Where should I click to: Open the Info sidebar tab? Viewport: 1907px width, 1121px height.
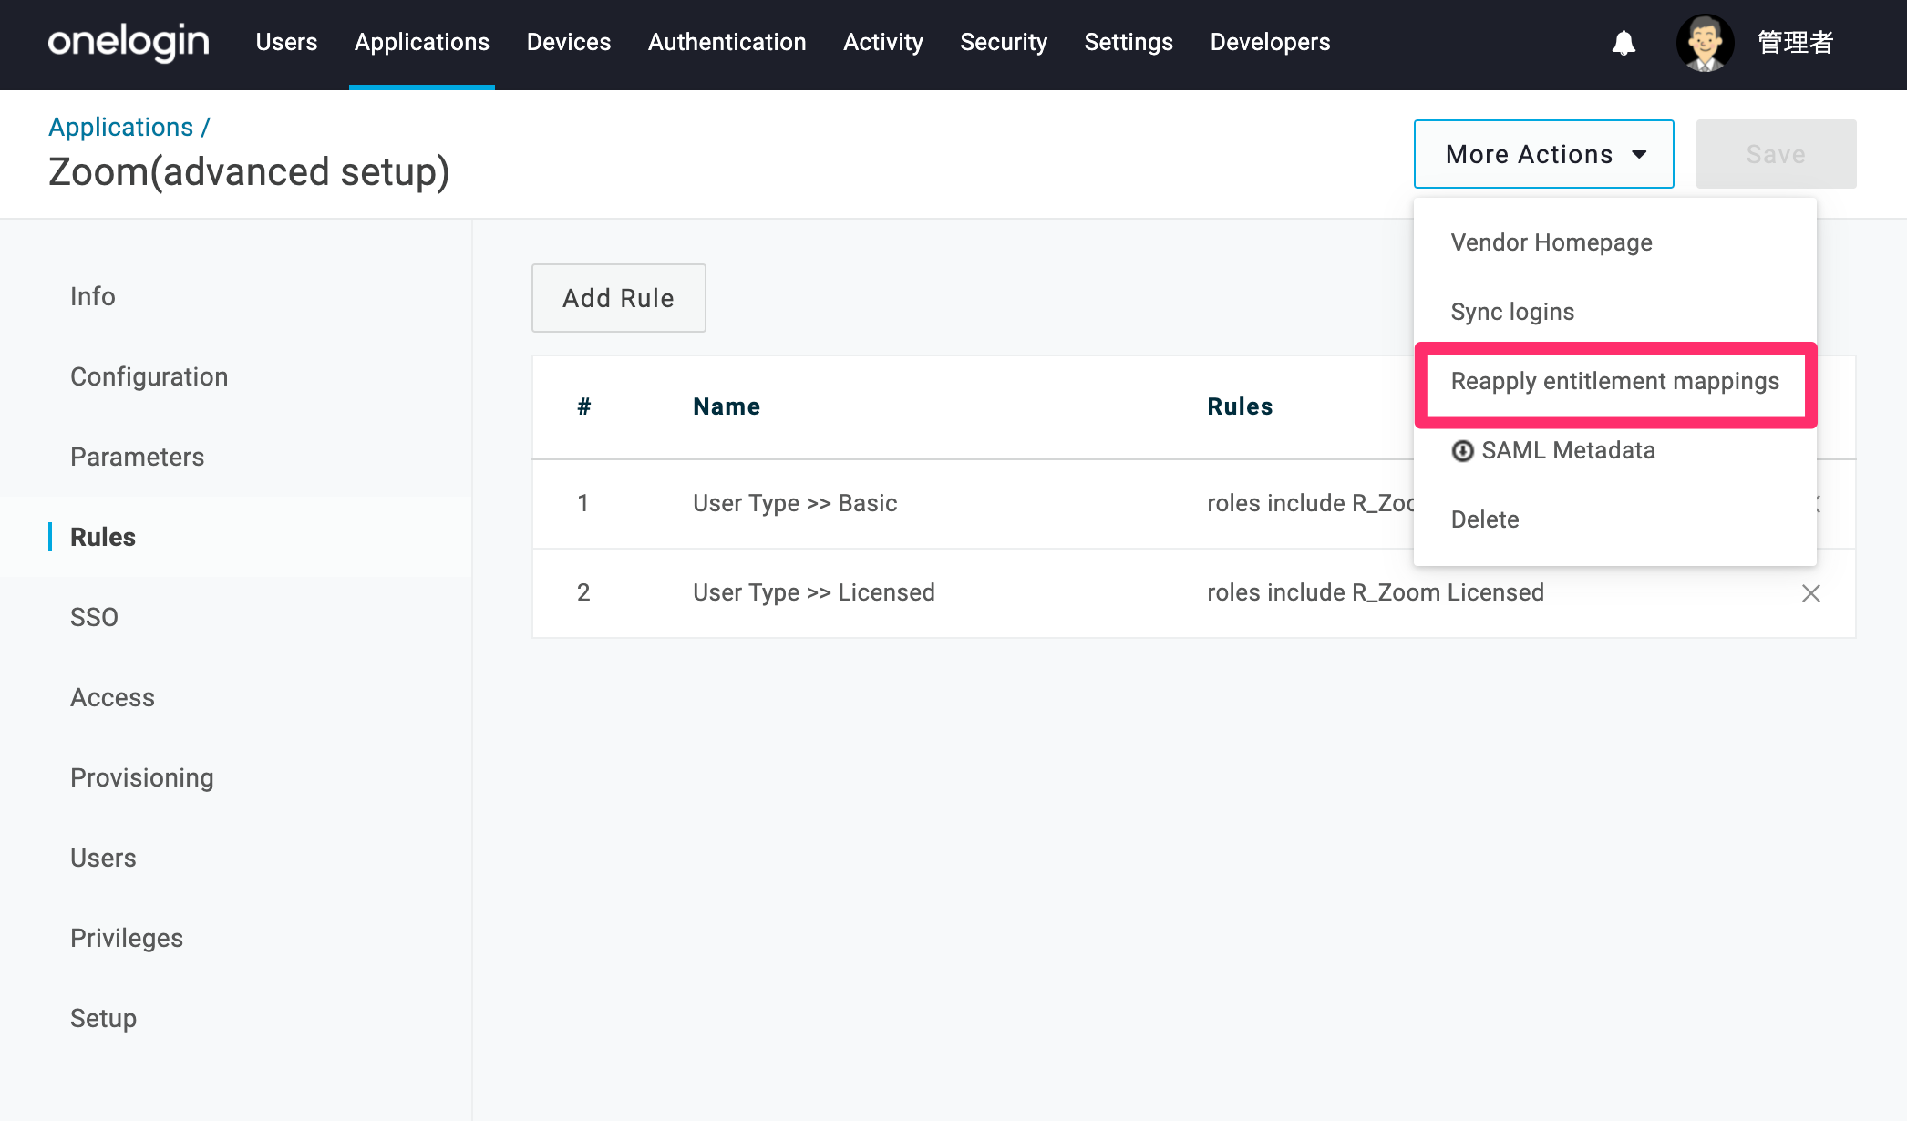pos(93,296)
